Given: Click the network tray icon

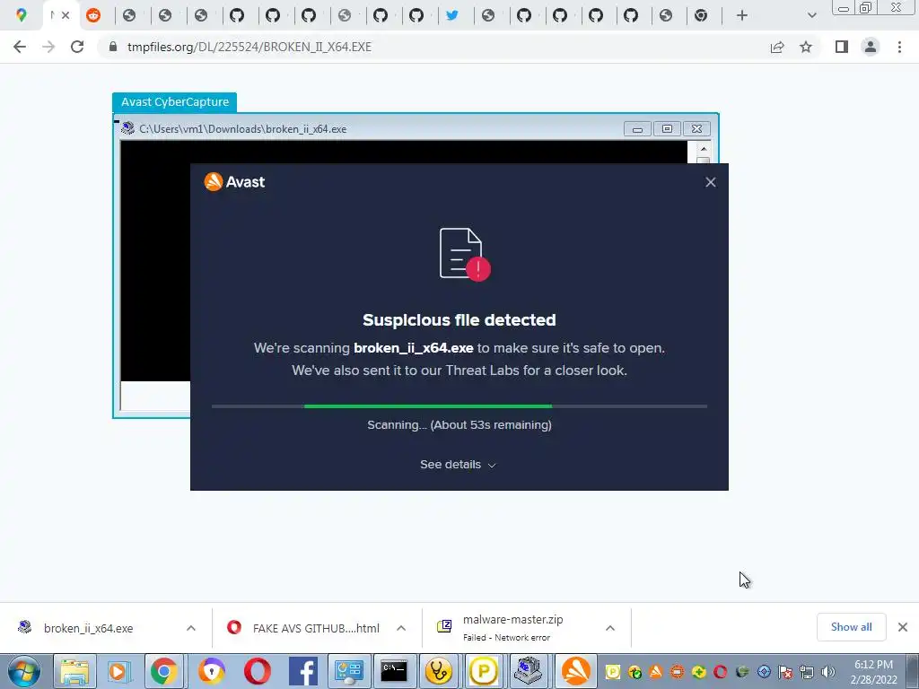Looking at the screenshot, I should point(807,672).
